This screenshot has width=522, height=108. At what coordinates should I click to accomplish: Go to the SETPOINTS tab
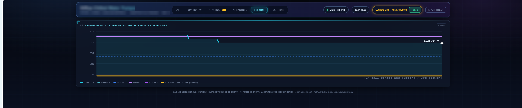pyautogui.click(x=240, y=10)
